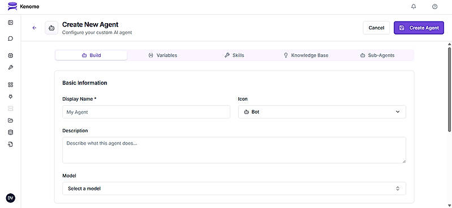Open the Icon dropdown showing Bot
Image resolution: width=452 pixels, height=208 pixels.
tap(322, 112)
